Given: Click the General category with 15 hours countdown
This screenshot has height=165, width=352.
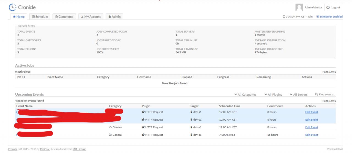Looking at the screenshot, I should pos(116,135).
